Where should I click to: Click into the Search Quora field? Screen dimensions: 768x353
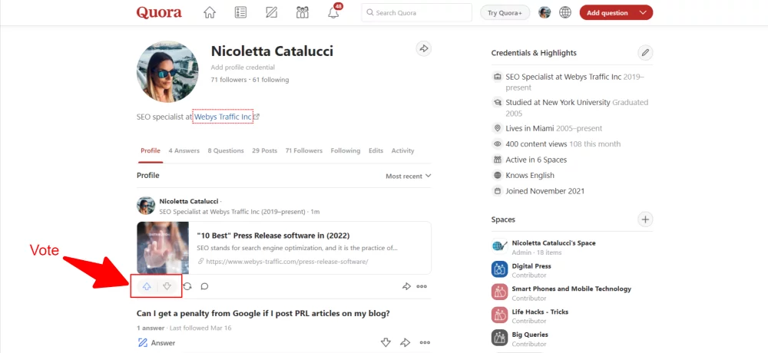tap(416, 13)
